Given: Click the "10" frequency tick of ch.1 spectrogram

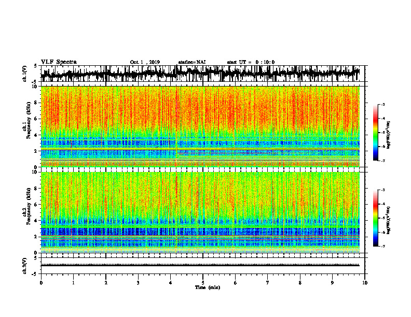Looking at the screenshot, I should (x=35, y=87).
